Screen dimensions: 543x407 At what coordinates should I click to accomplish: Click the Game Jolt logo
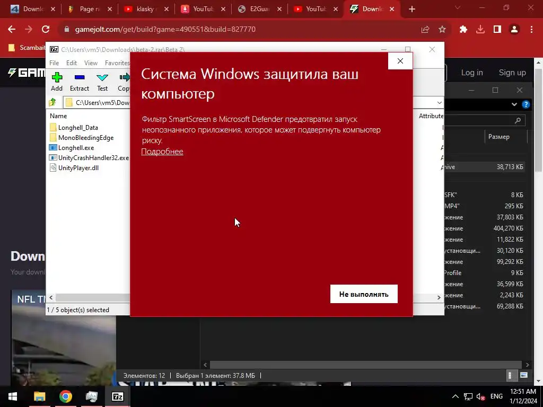point(27,73)
